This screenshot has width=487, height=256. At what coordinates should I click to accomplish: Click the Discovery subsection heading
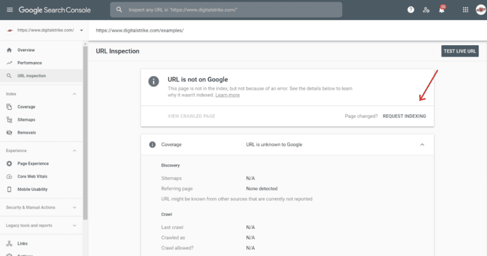pos(171,165)
